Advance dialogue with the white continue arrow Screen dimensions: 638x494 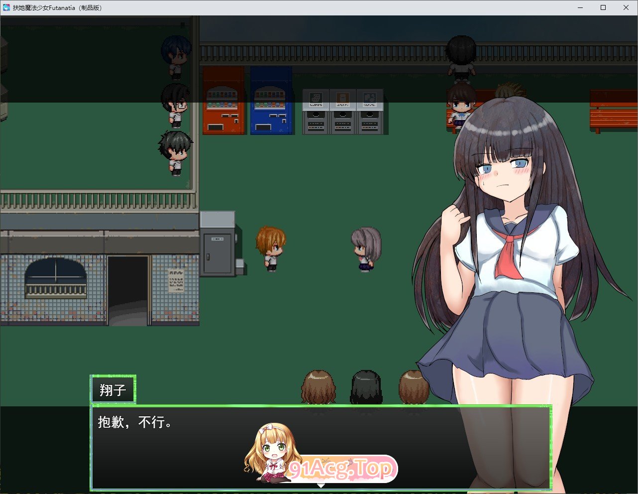point(321,486)
